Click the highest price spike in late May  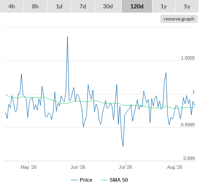pos(68,37)
